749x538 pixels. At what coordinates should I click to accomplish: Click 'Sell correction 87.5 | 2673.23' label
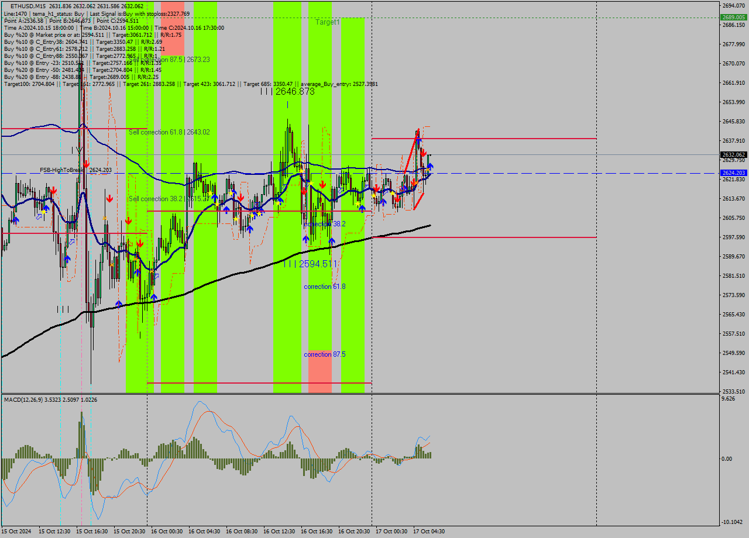[170, 60]
